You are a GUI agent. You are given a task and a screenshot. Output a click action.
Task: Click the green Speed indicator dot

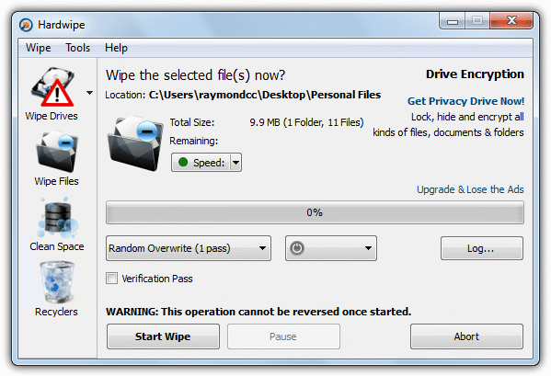183,162
